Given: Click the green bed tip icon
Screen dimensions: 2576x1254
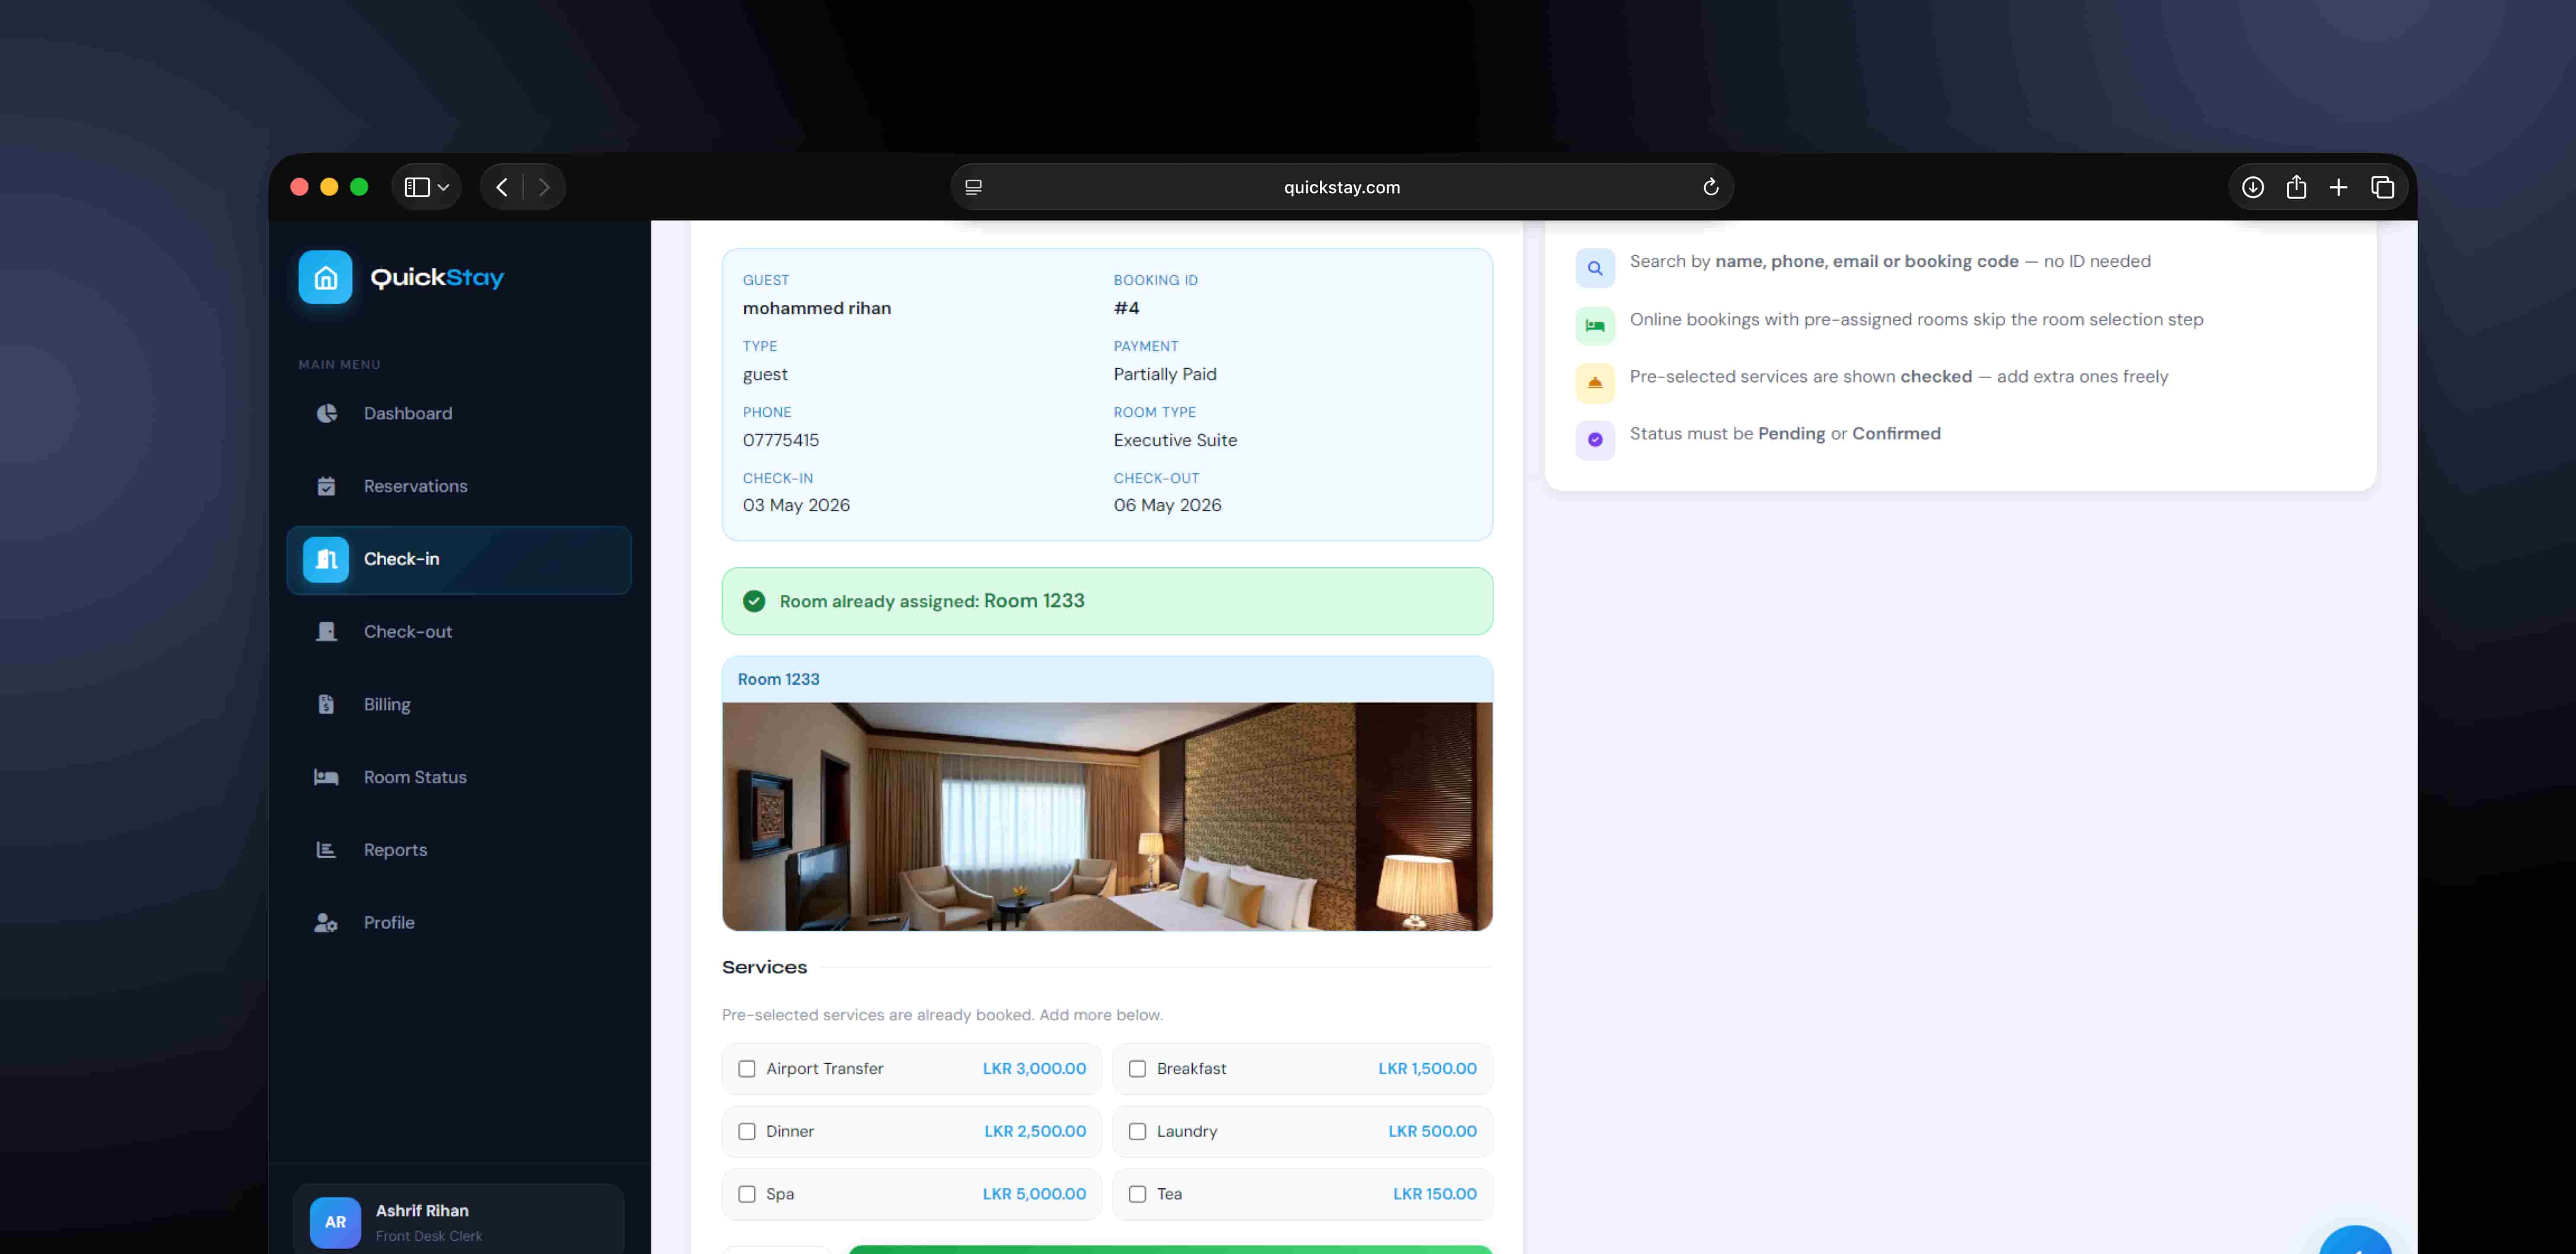Looking at the screenshot, I should (x=1595, y=326).
